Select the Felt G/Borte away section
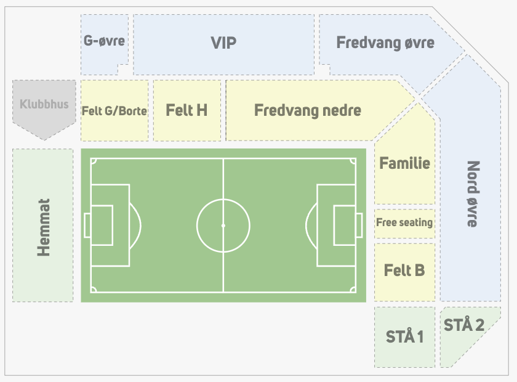517x382 pixels. point(114,110)
